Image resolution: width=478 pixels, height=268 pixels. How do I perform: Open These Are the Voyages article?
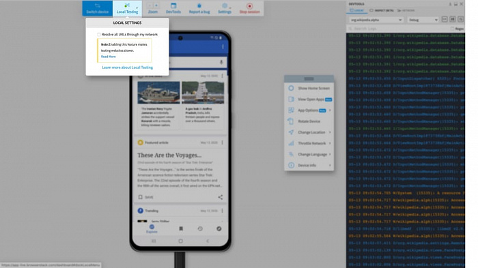pyautogui.click(x=169, y=155)
